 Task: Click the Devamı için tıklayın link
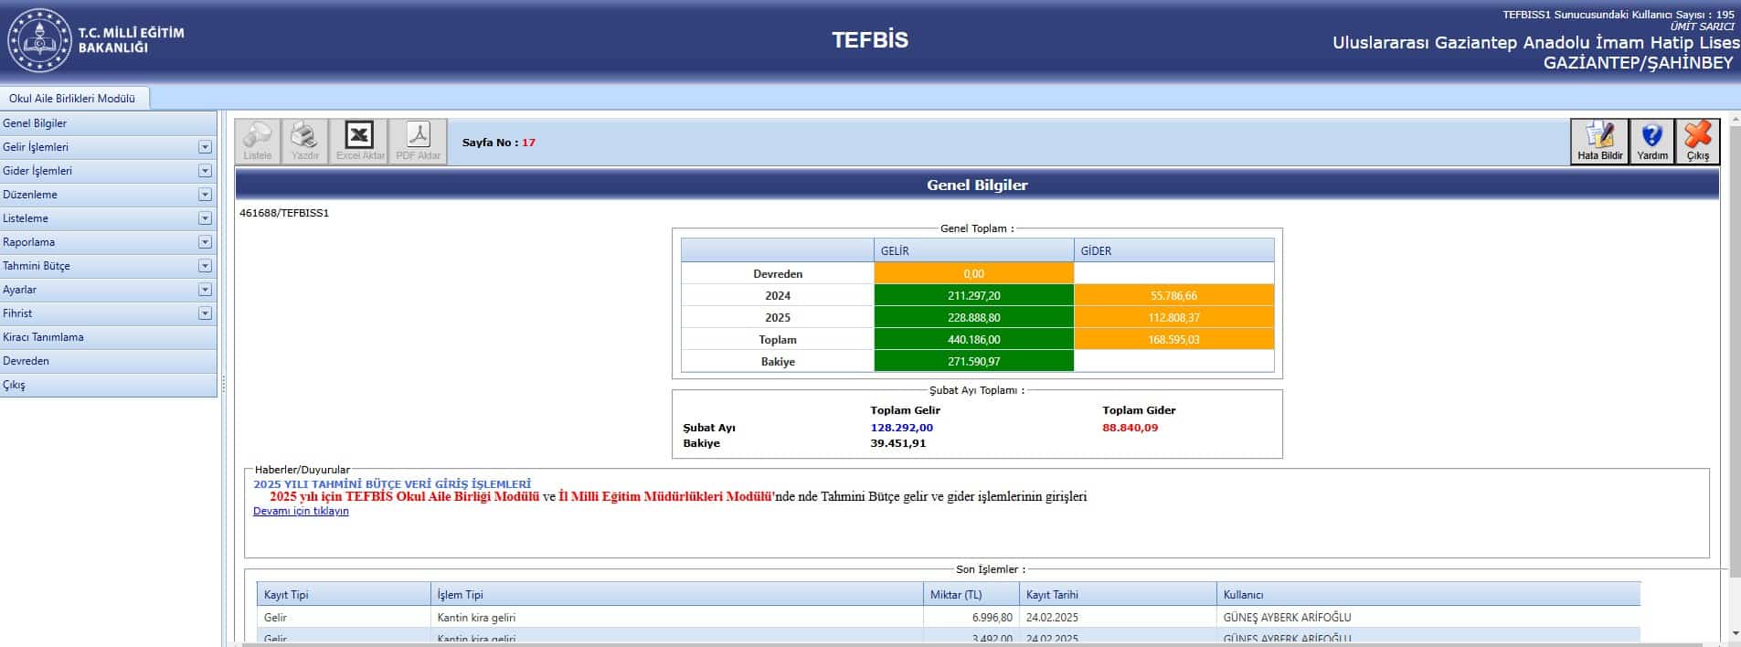(x=301, y=511)
